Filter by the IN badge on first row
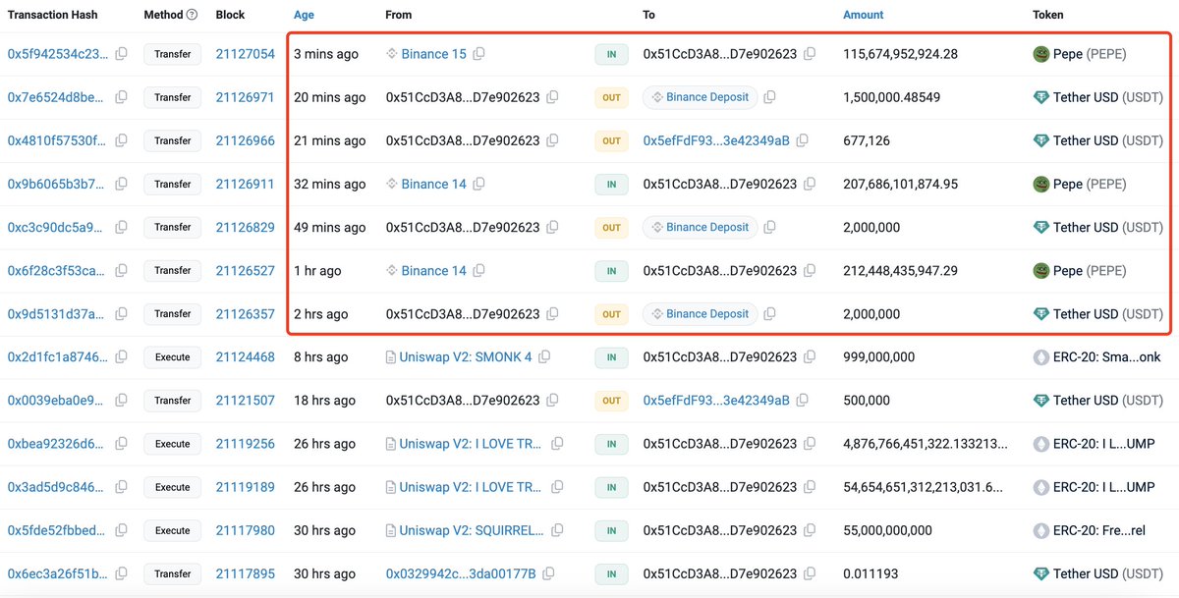 point(610,54)
